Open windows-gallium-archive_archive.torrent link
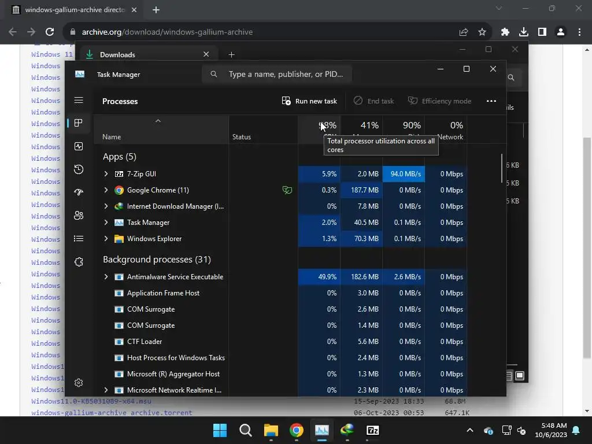Viewport: 592px width, 444px height. tap(112, 413)
